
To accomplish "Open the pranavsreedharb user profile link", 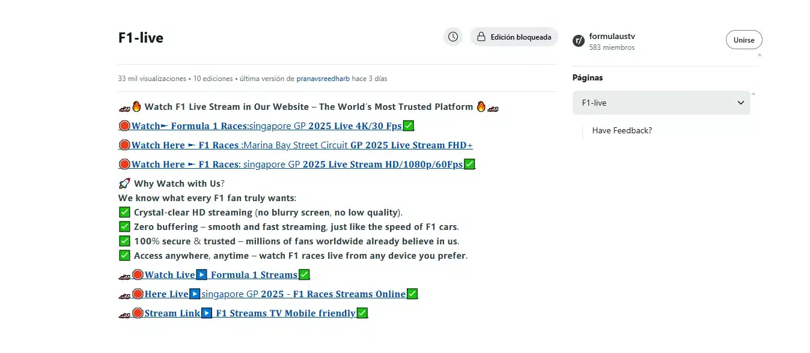I will pyautogui.click(x=323, y=79).
